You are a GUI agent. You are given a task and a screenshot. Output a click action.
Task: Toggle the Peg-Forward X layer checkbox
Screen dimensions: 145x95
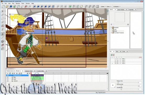[x=8, y=75]
